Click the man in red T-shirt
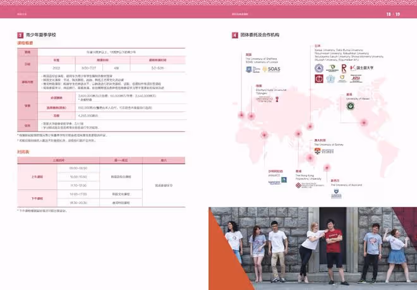Image resolution: width=417 pixels, height=290 pixels. pos(334,251)
